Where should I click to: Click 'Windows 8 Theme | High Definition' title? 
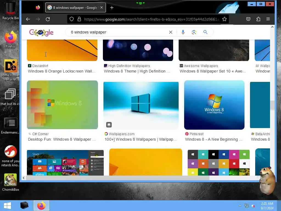pyautogui.click(x=137, y=71)
